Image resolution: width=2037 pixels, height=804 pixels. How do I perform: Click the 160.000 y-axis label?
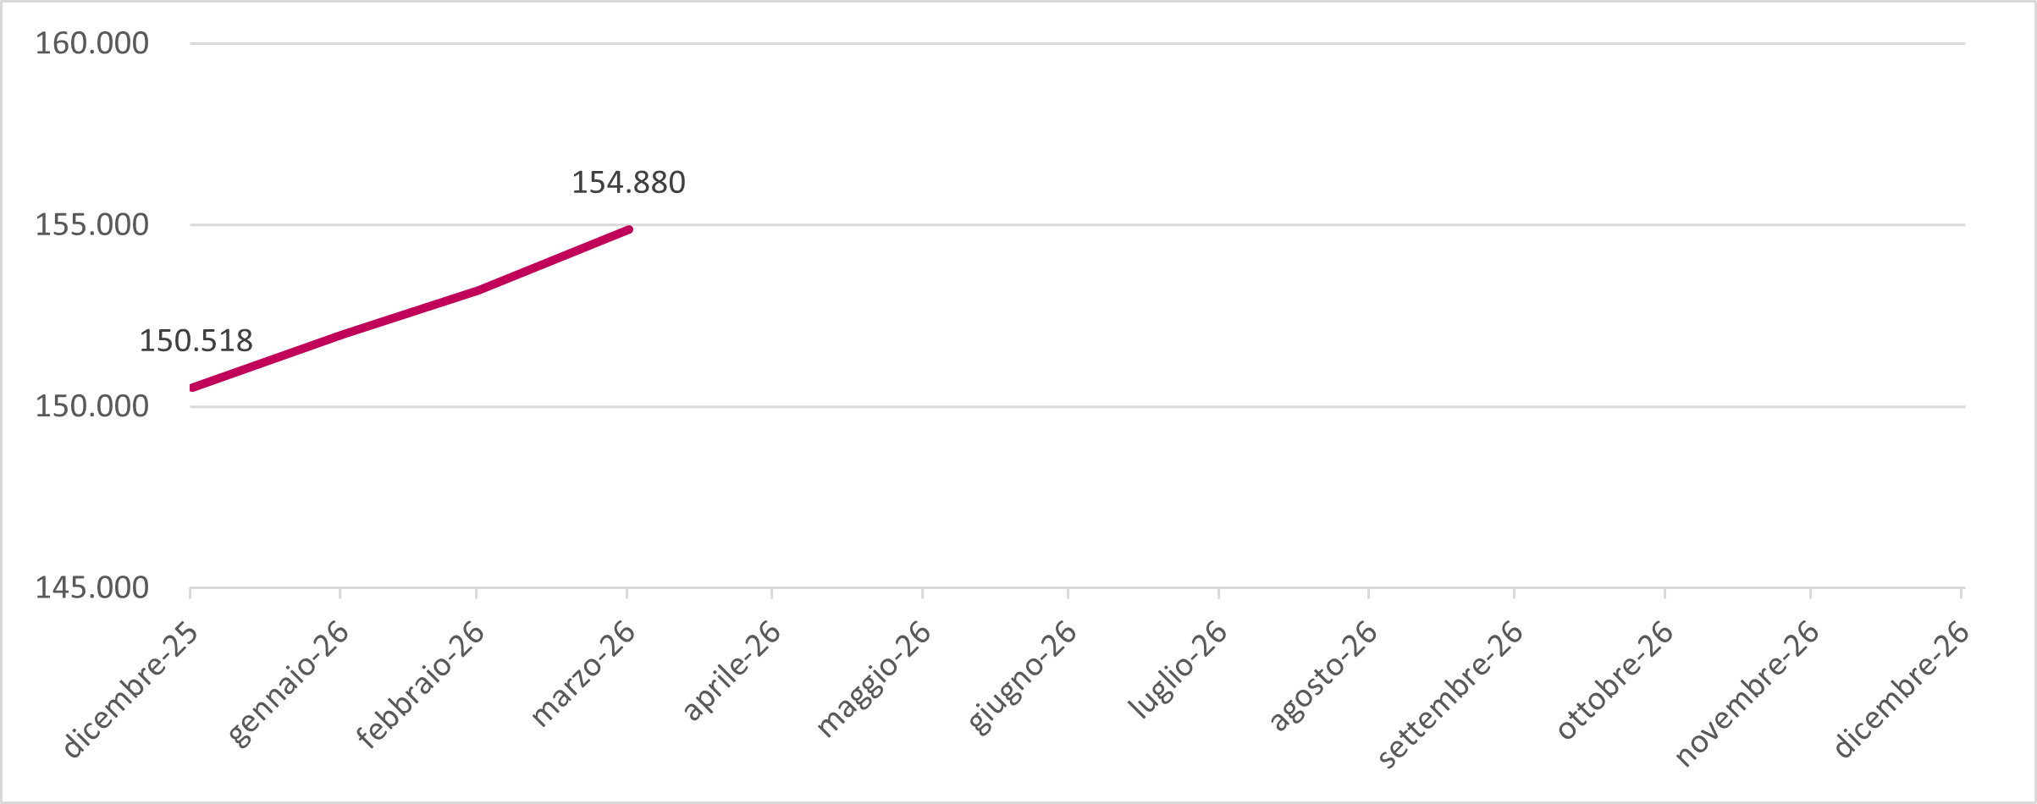click(x=91, y=43)
